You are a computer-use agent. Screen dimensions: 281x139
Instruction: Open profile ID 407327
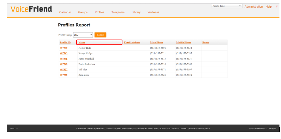(x=64, y=70)
